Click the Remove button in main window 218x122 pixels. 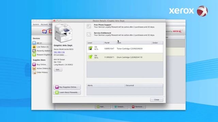click(138, 107)
